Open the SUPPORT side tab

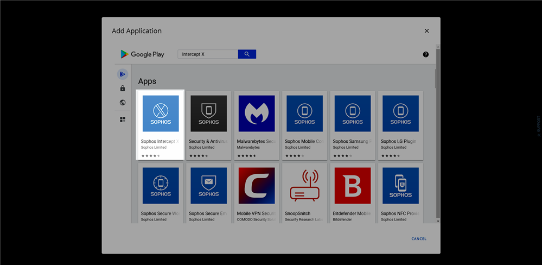538,126
